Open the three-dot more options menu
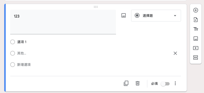Screen dimensions: 204x93 (x=175, y=83)
